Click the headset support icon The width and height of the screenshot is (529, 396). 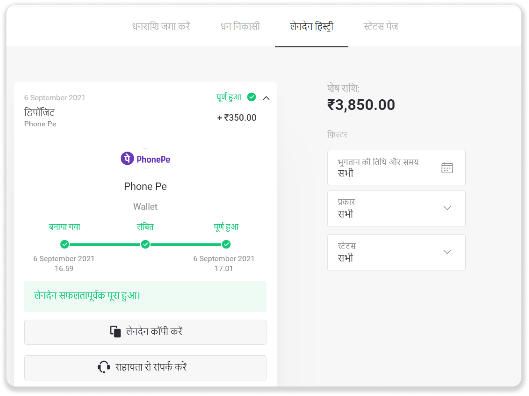pyautogui.click(x=104, y=367)
